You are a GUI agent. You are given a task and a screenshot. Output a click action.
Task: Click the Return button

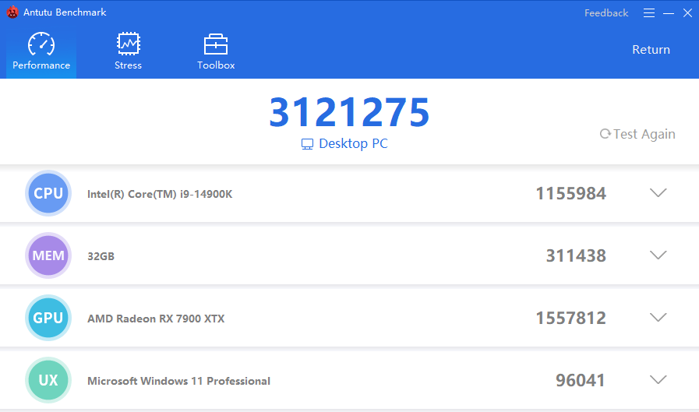tap(651, 49)
